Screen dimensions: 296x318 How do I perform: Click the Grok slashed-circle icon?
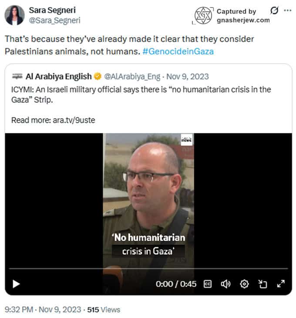274,10
